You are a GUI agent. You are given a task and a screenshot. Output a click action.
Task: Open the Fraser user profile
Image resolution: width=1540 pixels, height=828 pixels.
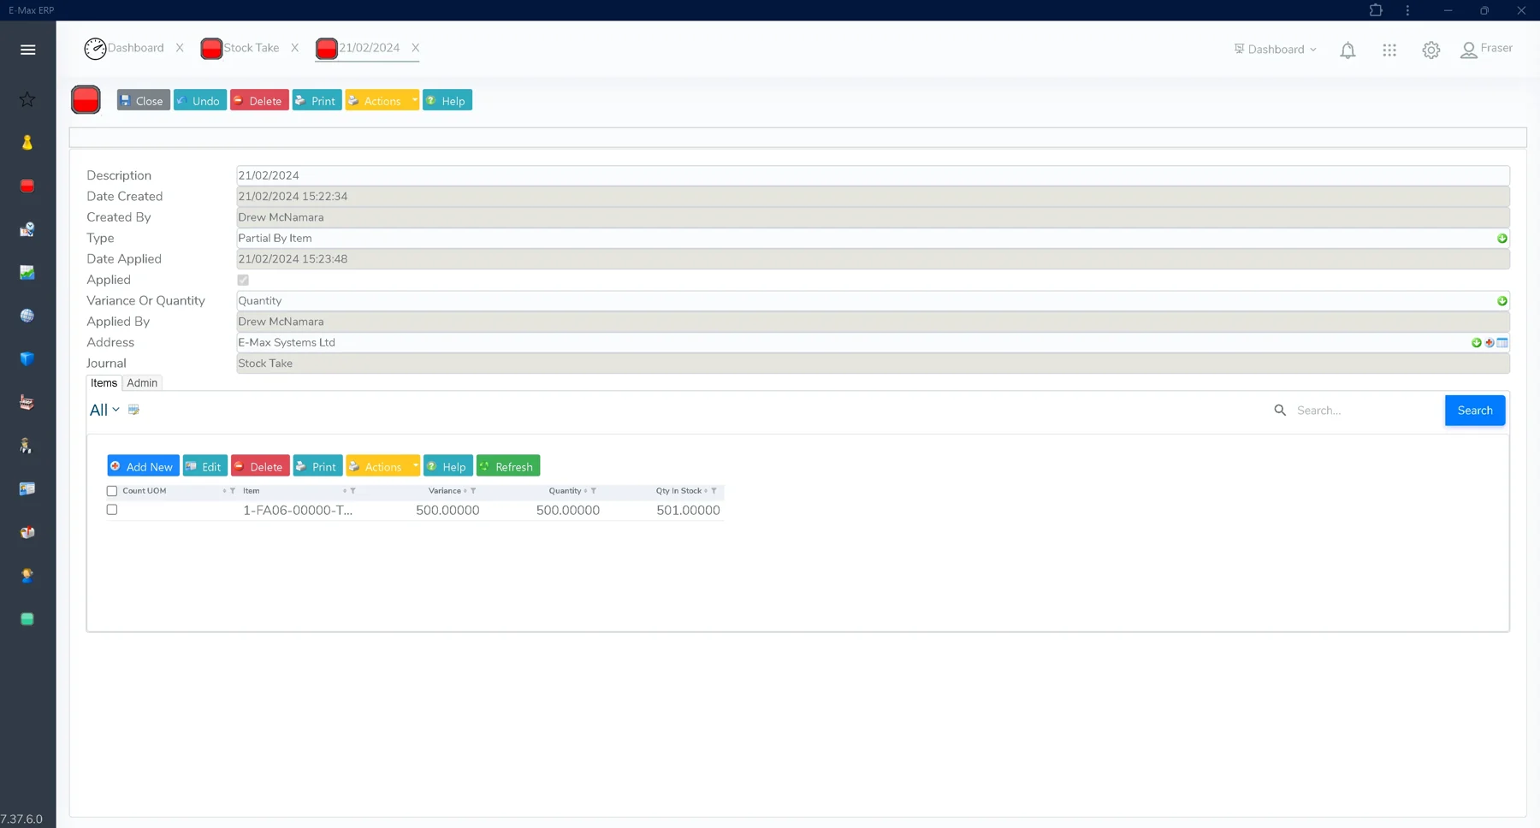[x=1487, y=49]
